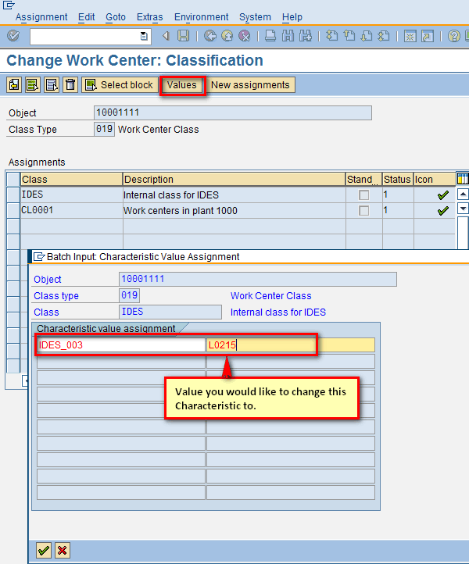Open the Environment menu

click(x=202, y=16)
